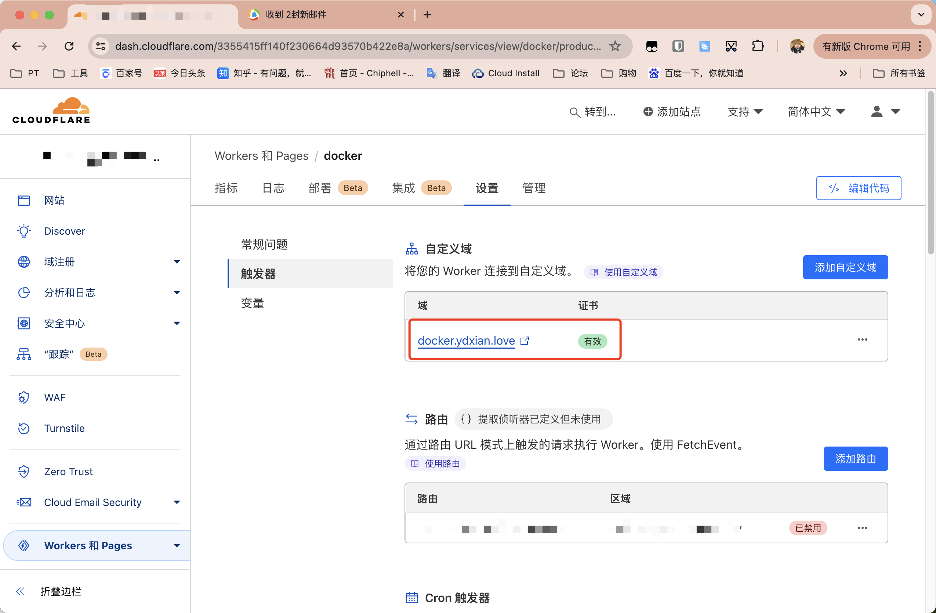936x613 pixels.
Task: Show more bookmarks with double chevron
Action: 843,73
